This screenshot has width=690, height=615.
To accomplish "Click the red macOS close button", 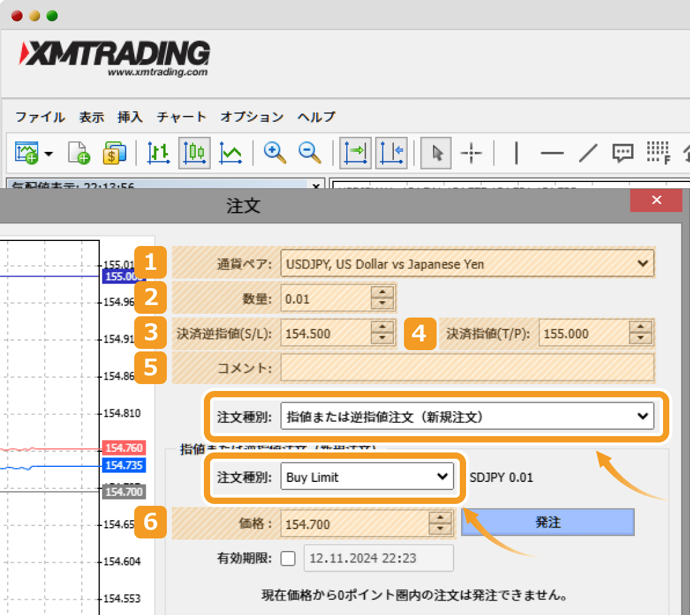I will coord(17,16).
